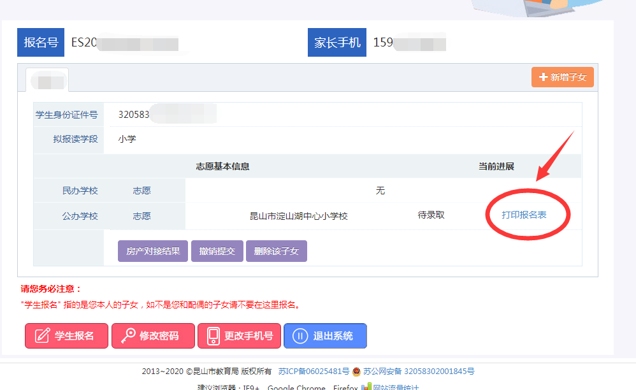636x390 pixels.
Task: Click the 拟报读学段 label
Action: point(75,139)
